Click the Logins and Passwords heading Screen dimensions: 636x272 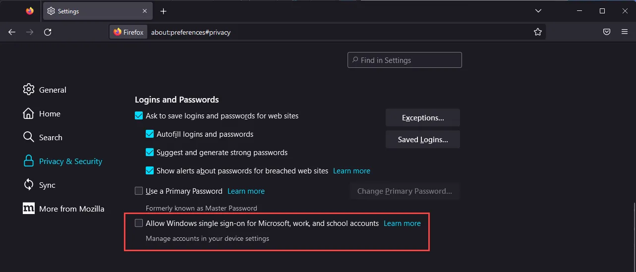[177, 100]
